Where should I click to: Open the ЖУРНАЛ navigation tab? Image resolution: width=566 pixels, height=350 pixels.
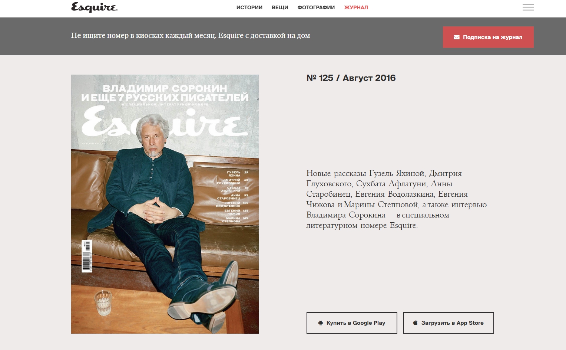(356, 7)
